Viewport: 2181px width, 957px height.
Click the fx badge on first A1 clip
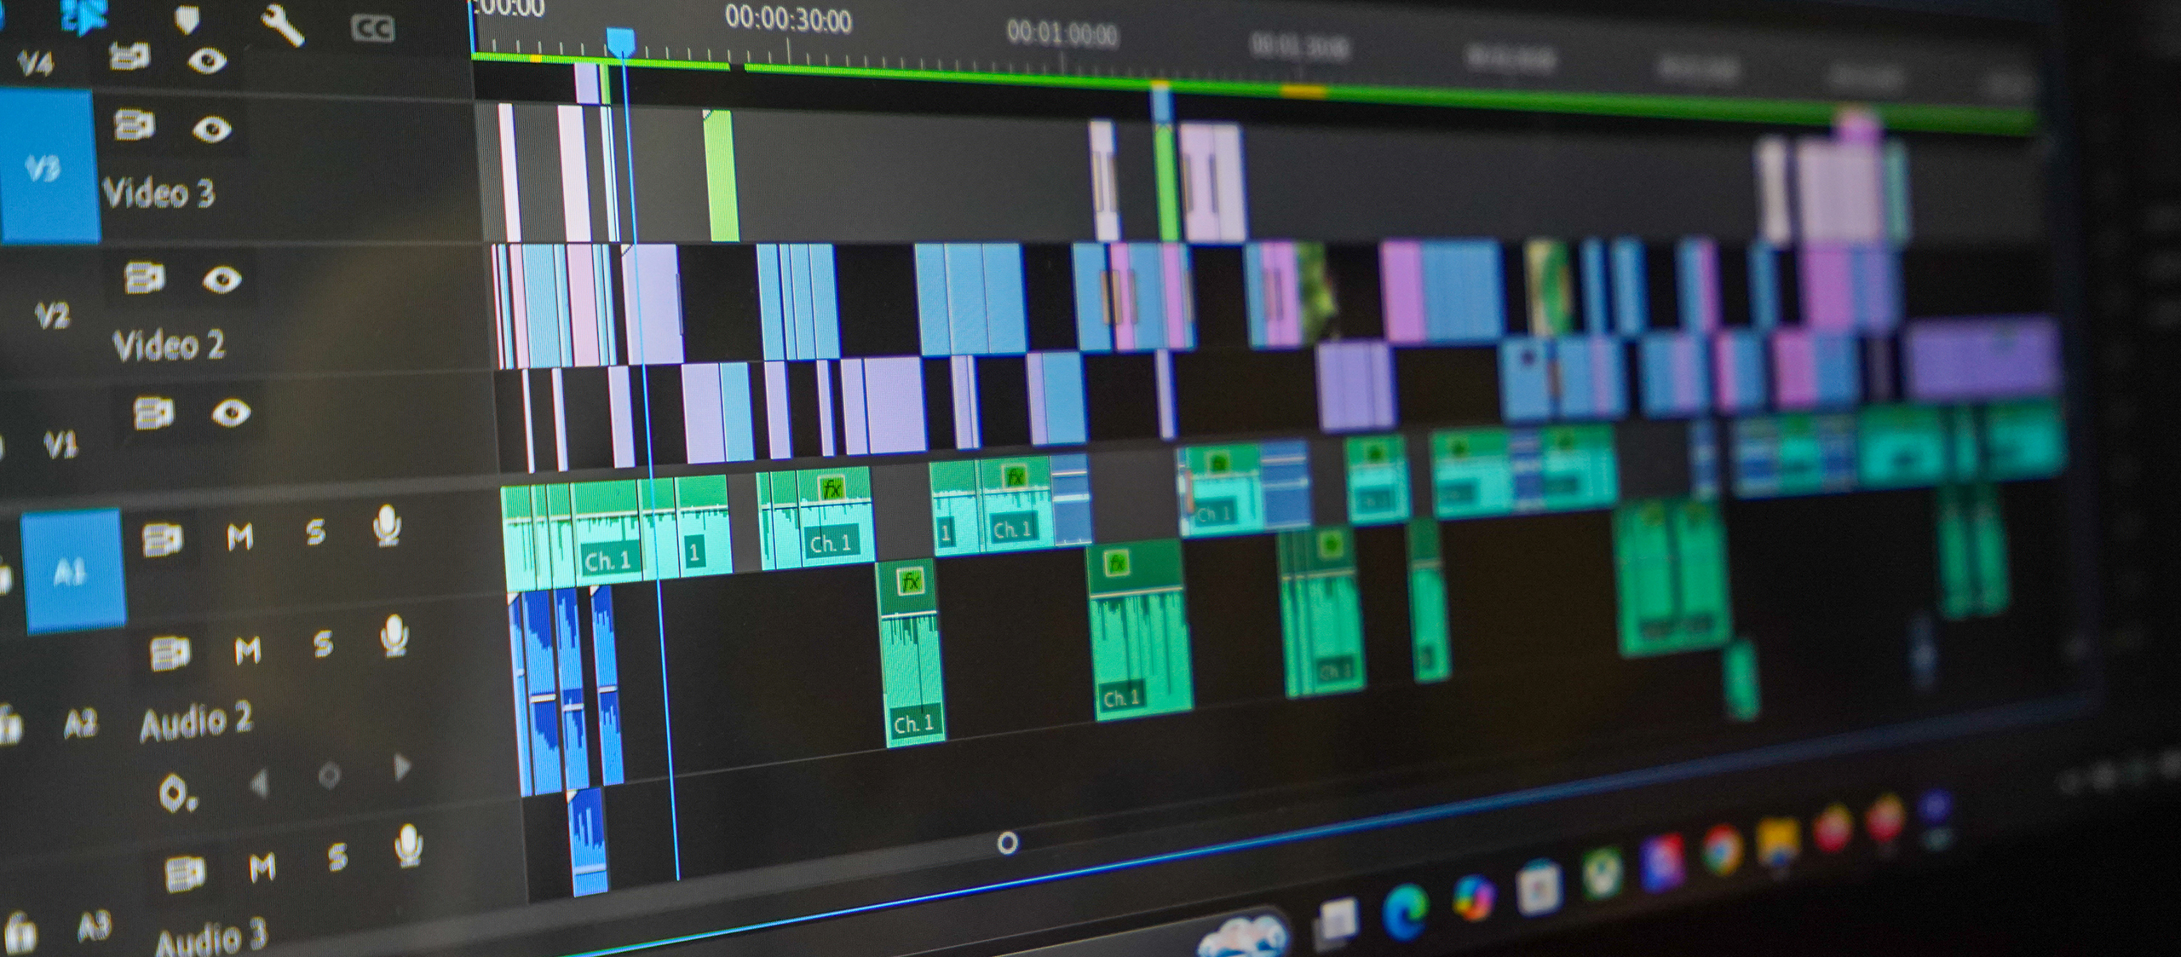click(831, 489)
